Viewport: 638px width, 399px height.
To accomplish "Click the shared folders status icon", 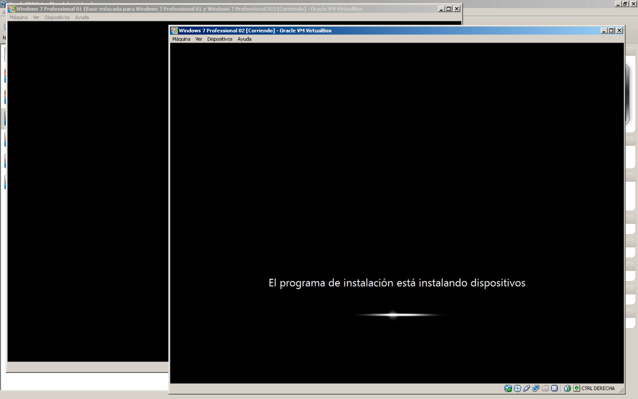I will click(545, 388).
